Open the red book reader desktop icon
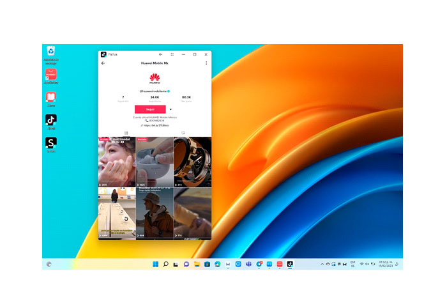This screenshot has width=447, height=301. pyautogui.click(x=51, y=99)
